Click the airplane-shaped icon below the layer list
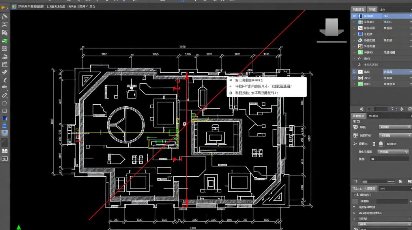This screenshot has height=230, width=412. point(402,109)
